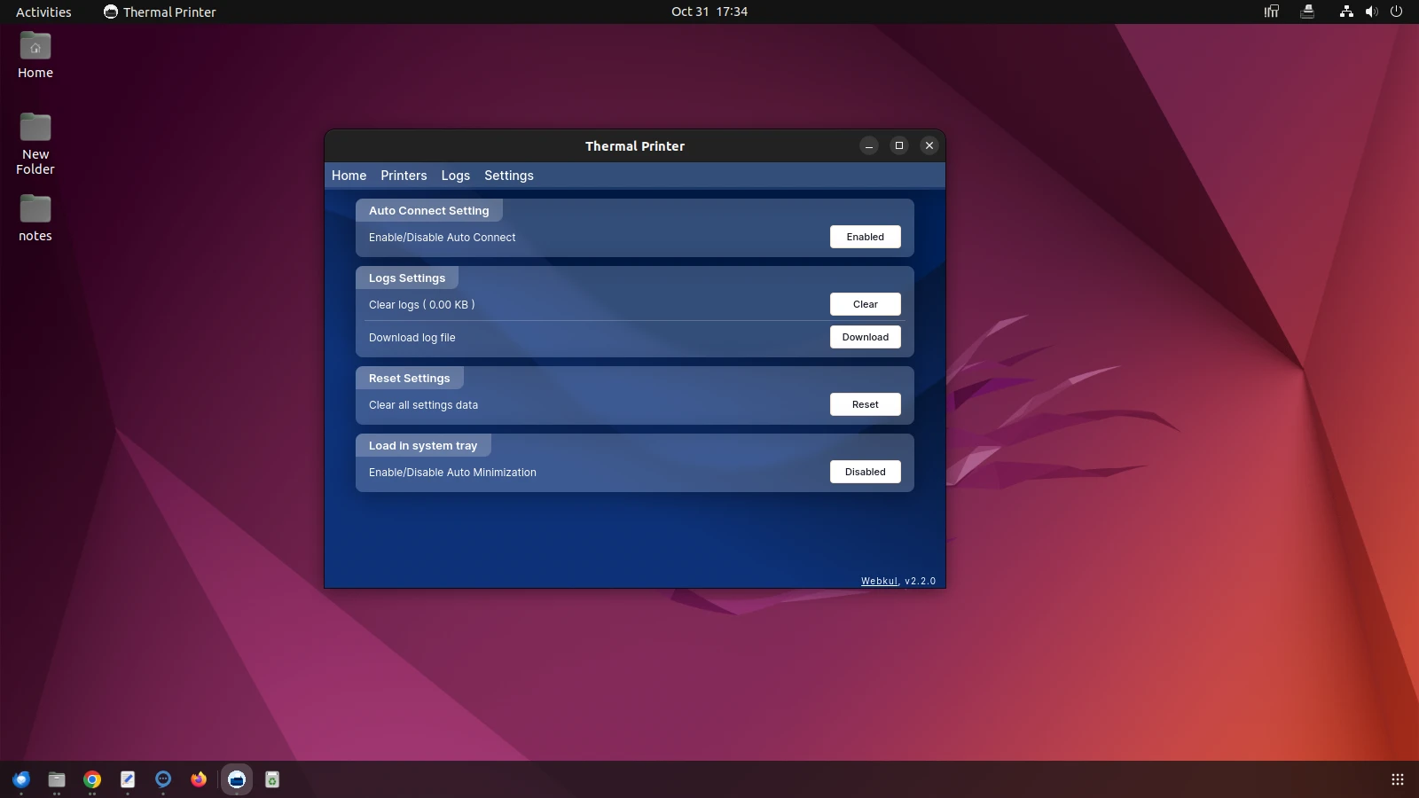This screenshot has height=798, width=1419.
Task: Open the Logs menu
Action: tap(455, 176)
